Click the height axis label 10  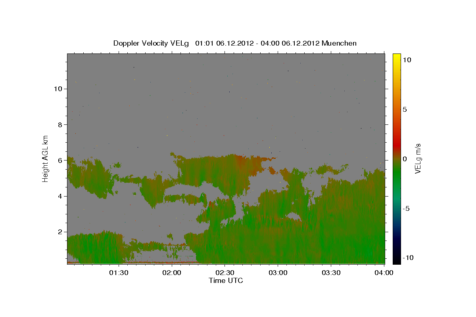point(58,89)
